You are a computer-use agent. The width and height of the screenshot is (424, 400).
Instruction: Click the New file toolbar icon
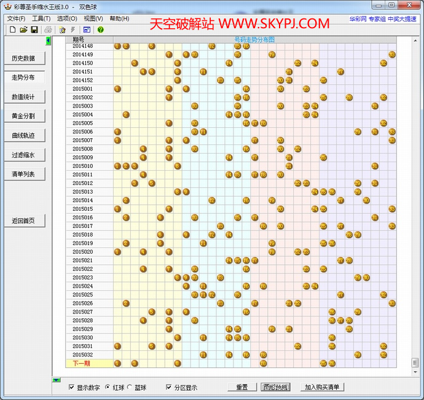coord(12,29)
